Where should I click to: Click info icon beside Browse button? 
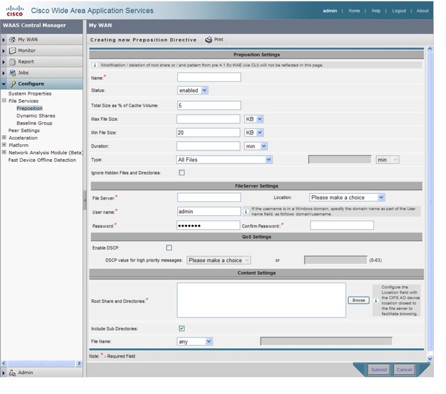click(376, 300)
